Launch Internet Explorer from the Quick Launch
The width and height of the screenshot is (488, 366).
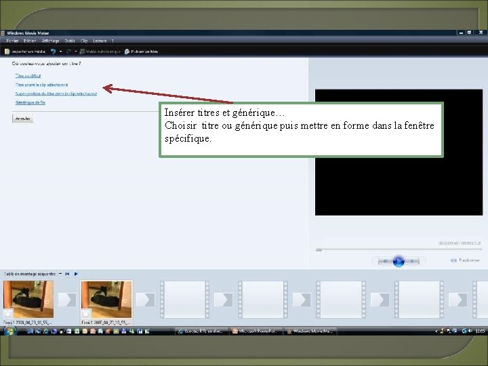pyautogui.click(x=46, y=331)
